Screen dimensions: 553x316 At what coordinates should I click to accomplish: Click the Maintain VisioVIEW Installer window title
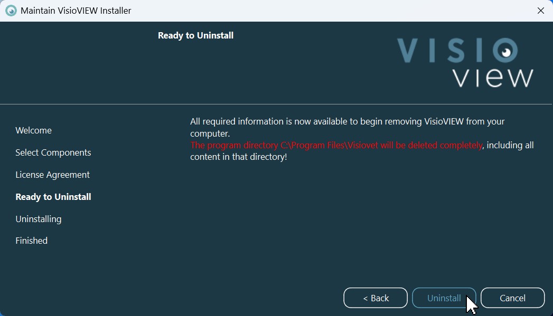[76, 11]
